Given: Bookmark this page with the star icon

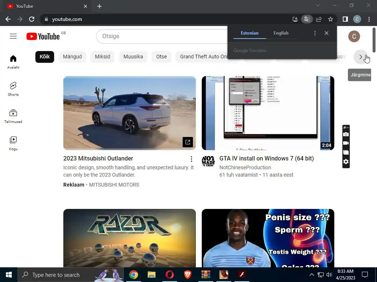Looking at the screenshot, I should [x=331, y=19].
